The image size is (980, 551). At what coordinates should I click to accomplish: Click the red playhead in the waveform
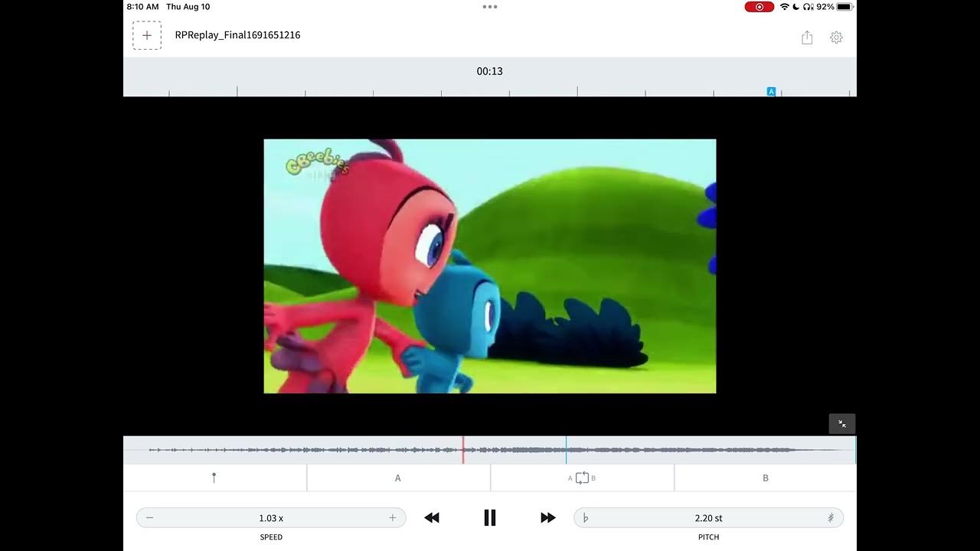463,450
